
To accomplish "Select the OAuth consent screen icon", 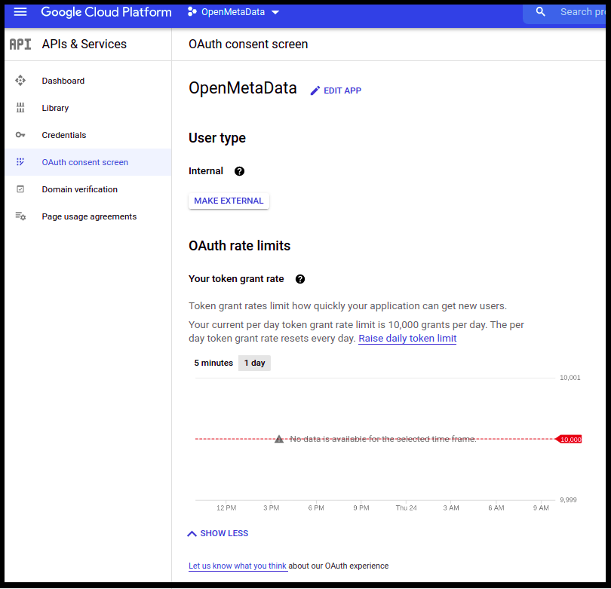I will 20,162.
